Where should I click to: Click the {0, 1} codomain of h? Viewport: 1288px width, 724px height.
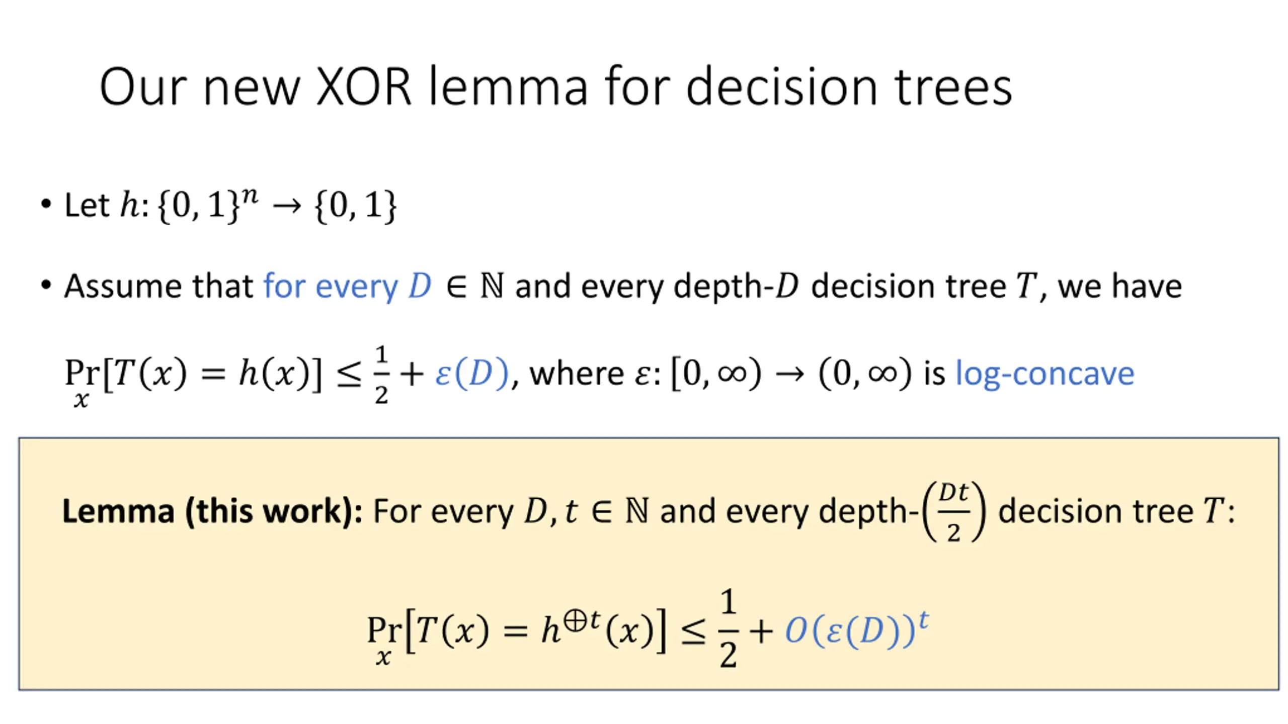(x=355, y=205)
